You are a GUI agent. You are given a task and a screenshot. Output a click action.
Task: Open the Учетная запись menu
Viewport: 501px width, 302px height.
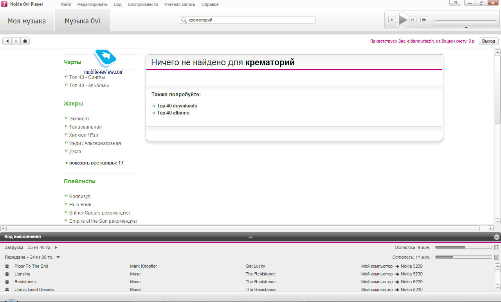point(180,4)
